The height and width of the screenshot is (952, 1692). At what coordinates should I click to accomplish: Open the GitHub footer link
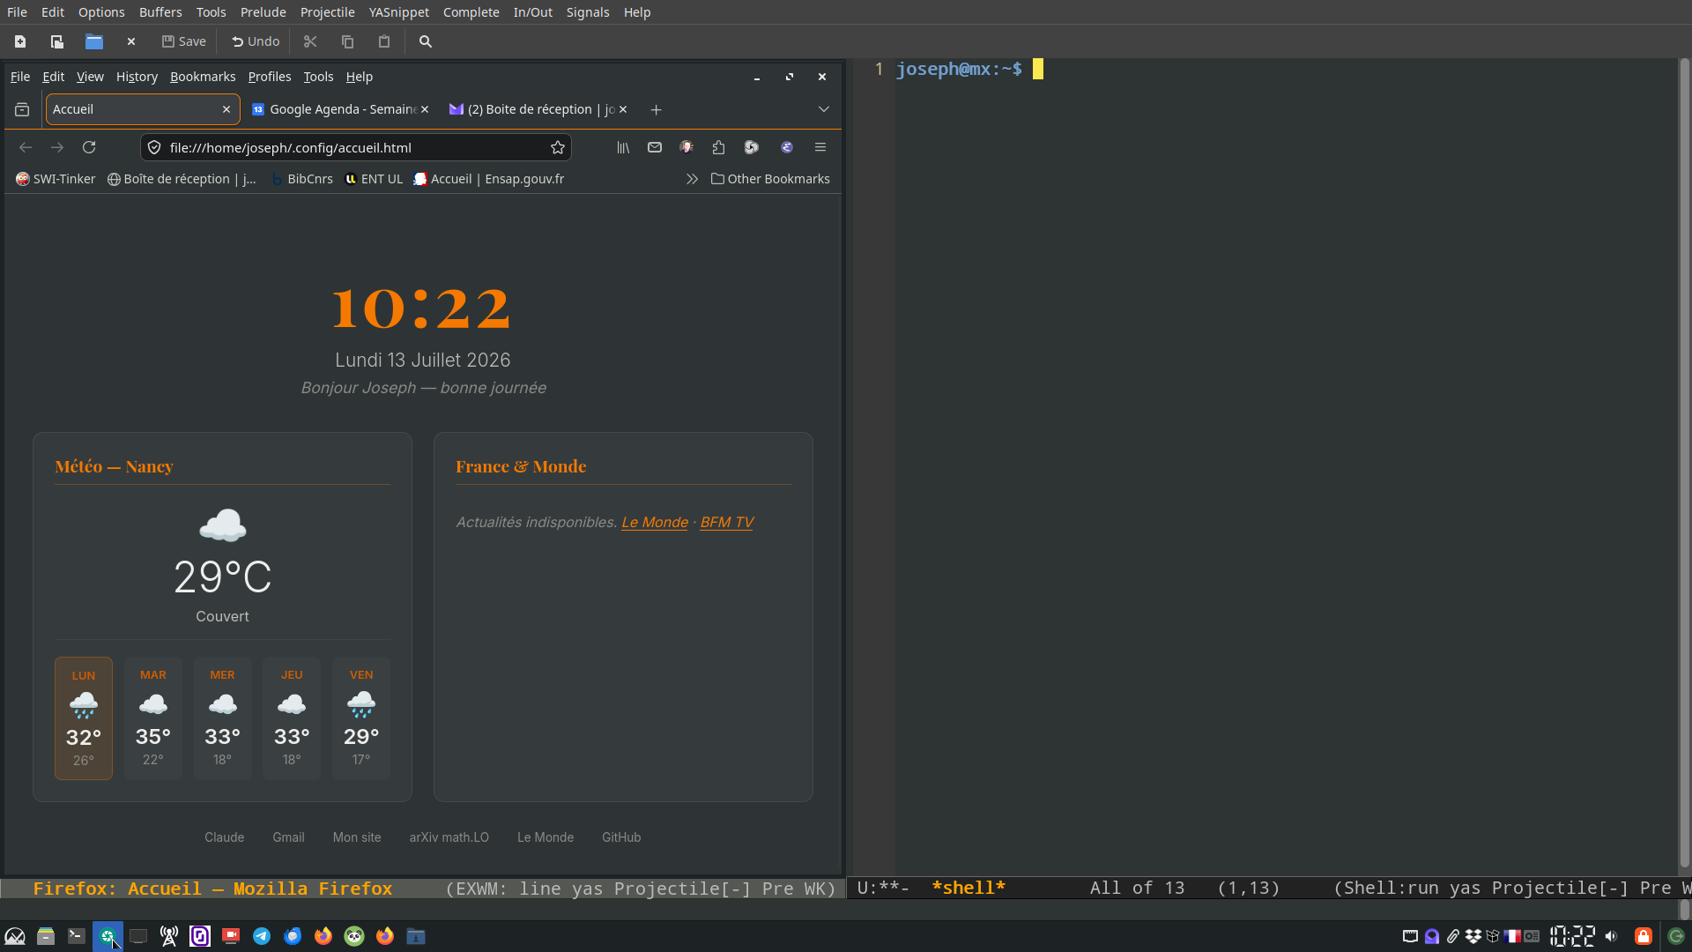(621, 837)
